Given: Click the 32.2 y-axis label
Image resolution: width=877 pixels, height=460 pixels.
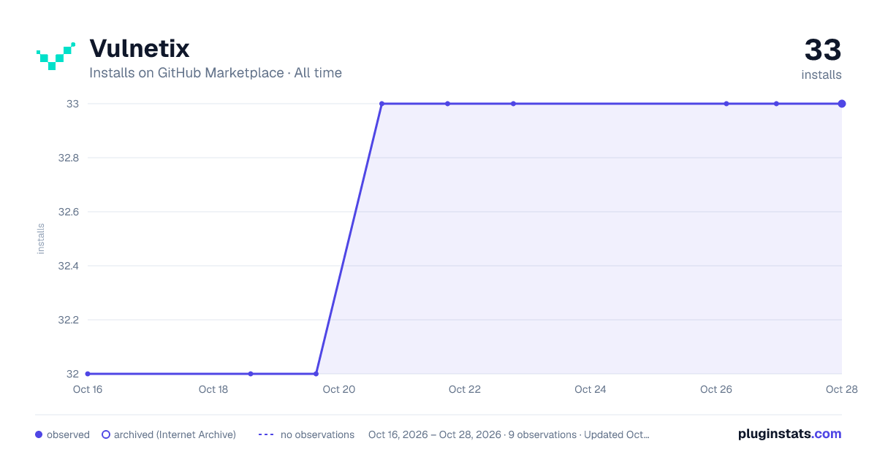Looking at the screenshot, I should point(69,320).
